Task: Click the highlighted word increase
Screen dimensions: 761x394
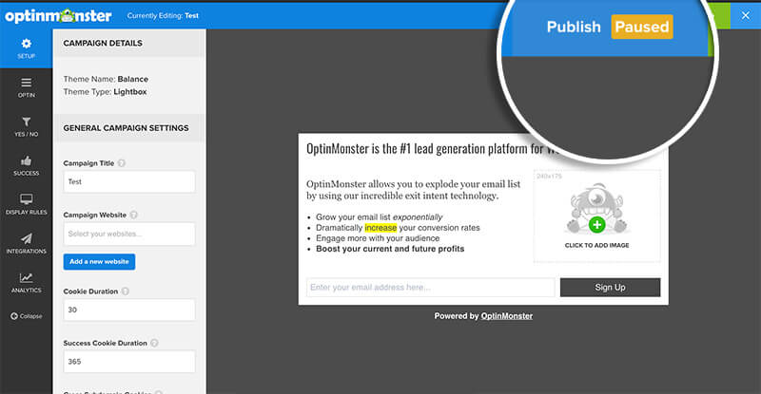Action: (x=380, y=228)
